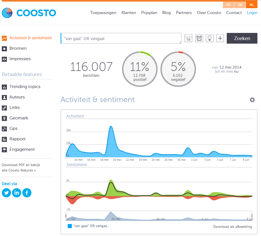The image size is (261, 236).
Task: Click the alarm clock alert icon
Action: coord(199,38)
